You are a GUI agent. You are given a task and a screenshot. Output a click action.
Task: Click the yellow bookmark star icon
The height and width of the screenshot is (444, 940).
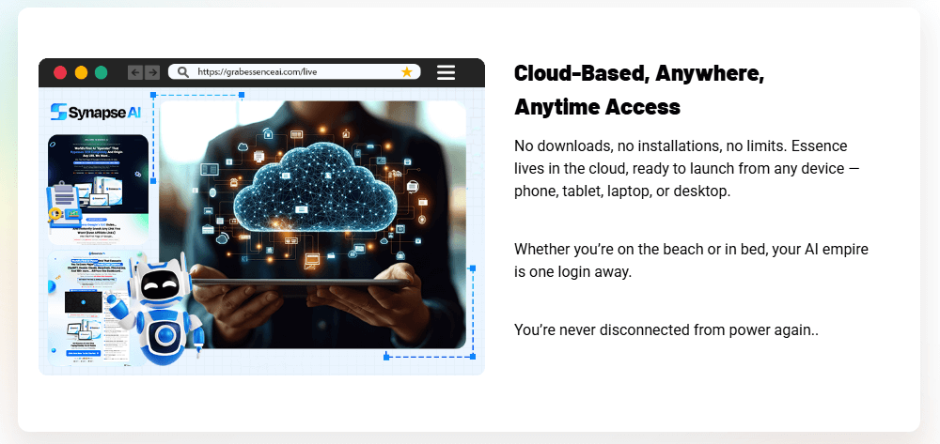point(406,72)
